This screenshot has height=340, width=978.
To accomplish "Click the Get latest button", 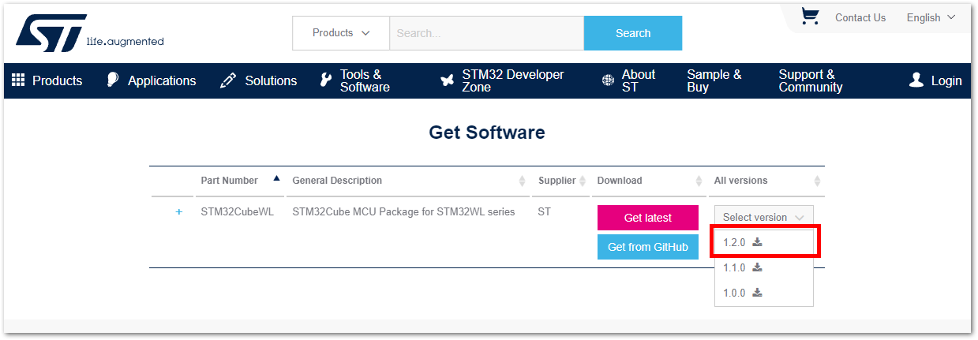I will pyautogui.click(x=648, y=218).
